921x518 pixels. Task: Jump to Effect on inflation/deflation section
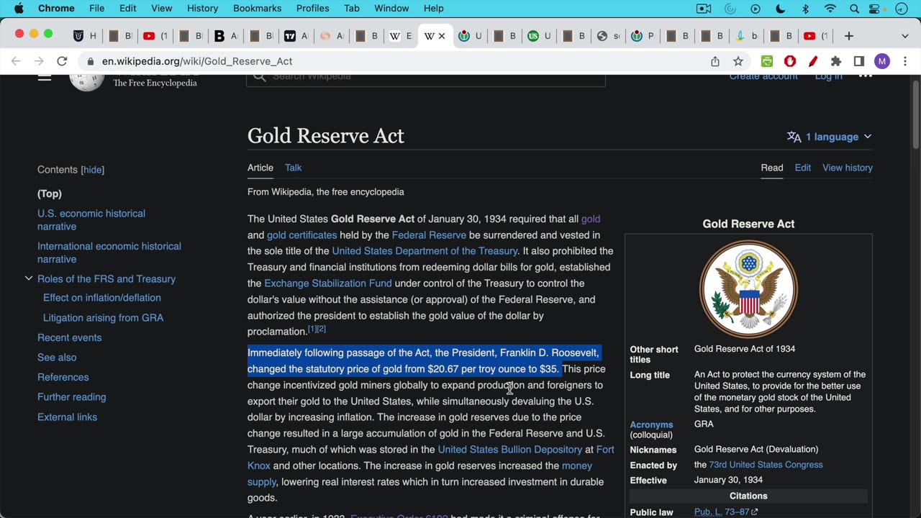pos(102,298)
